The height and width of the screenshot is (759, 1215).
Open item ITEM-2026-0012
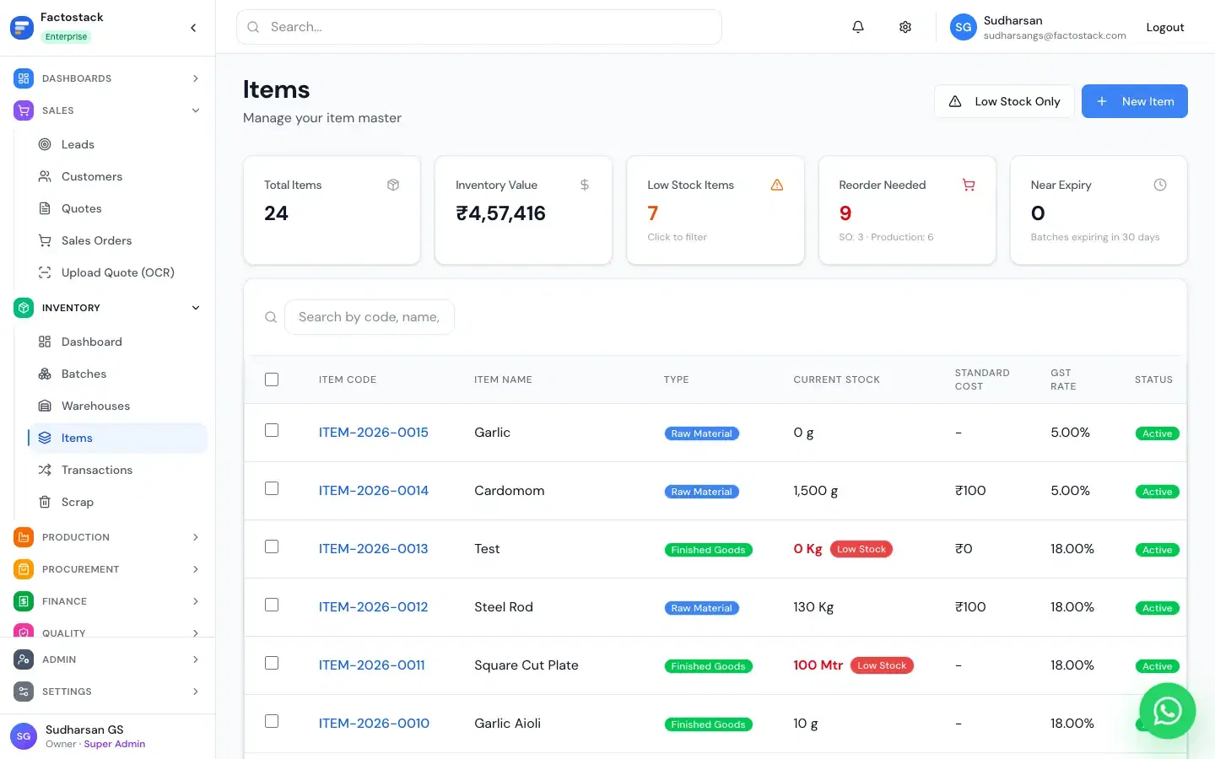(373, 606)
